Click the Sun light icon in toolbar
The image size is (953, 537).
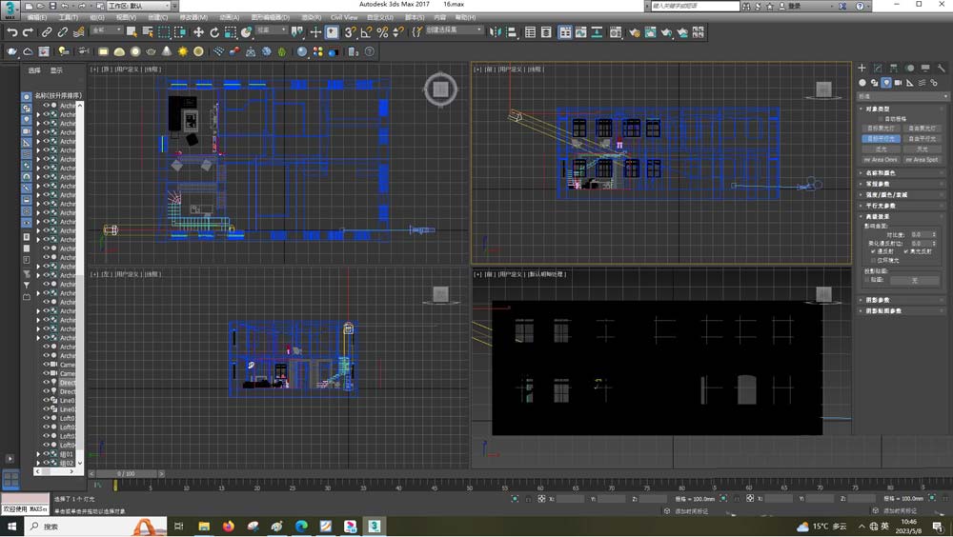pos(182,51)
